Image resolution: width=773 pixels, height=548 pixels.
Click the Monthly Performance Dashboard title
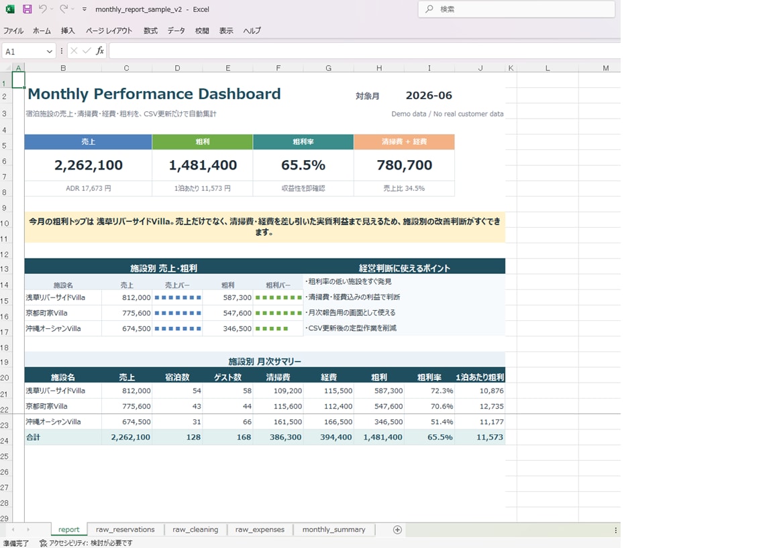[154, 94]
